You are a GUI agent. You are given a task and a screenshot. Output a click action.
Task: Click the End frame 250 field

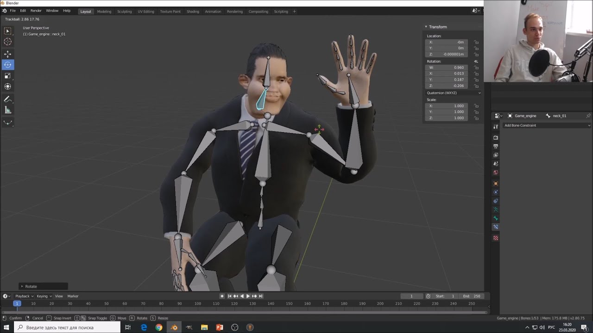point(473,296)
